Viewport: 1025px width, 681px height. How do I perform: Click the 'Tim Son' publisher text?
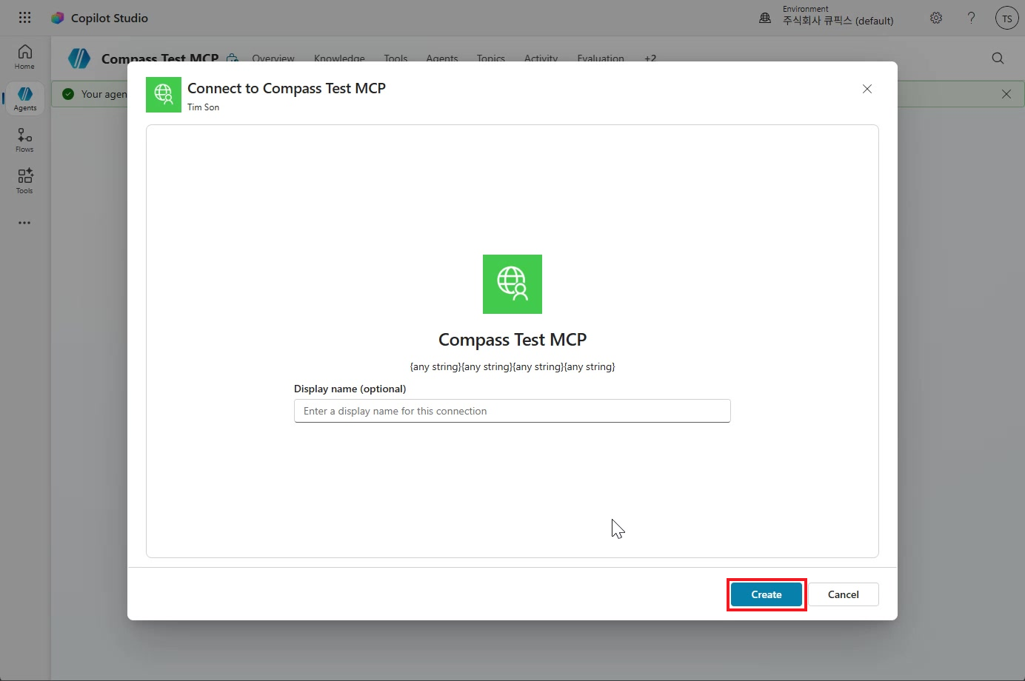coord(203,107)
